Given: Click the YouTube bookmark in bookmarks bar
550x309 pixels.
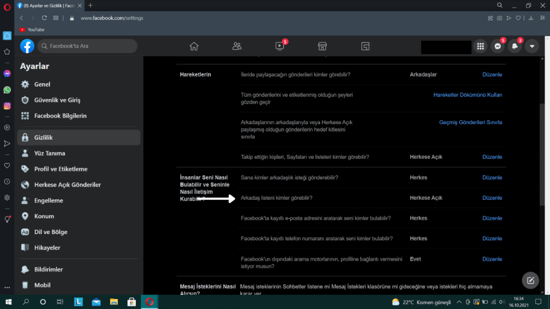Looking at the screenshot, I should pyautogui.click(x=32, y=30).
